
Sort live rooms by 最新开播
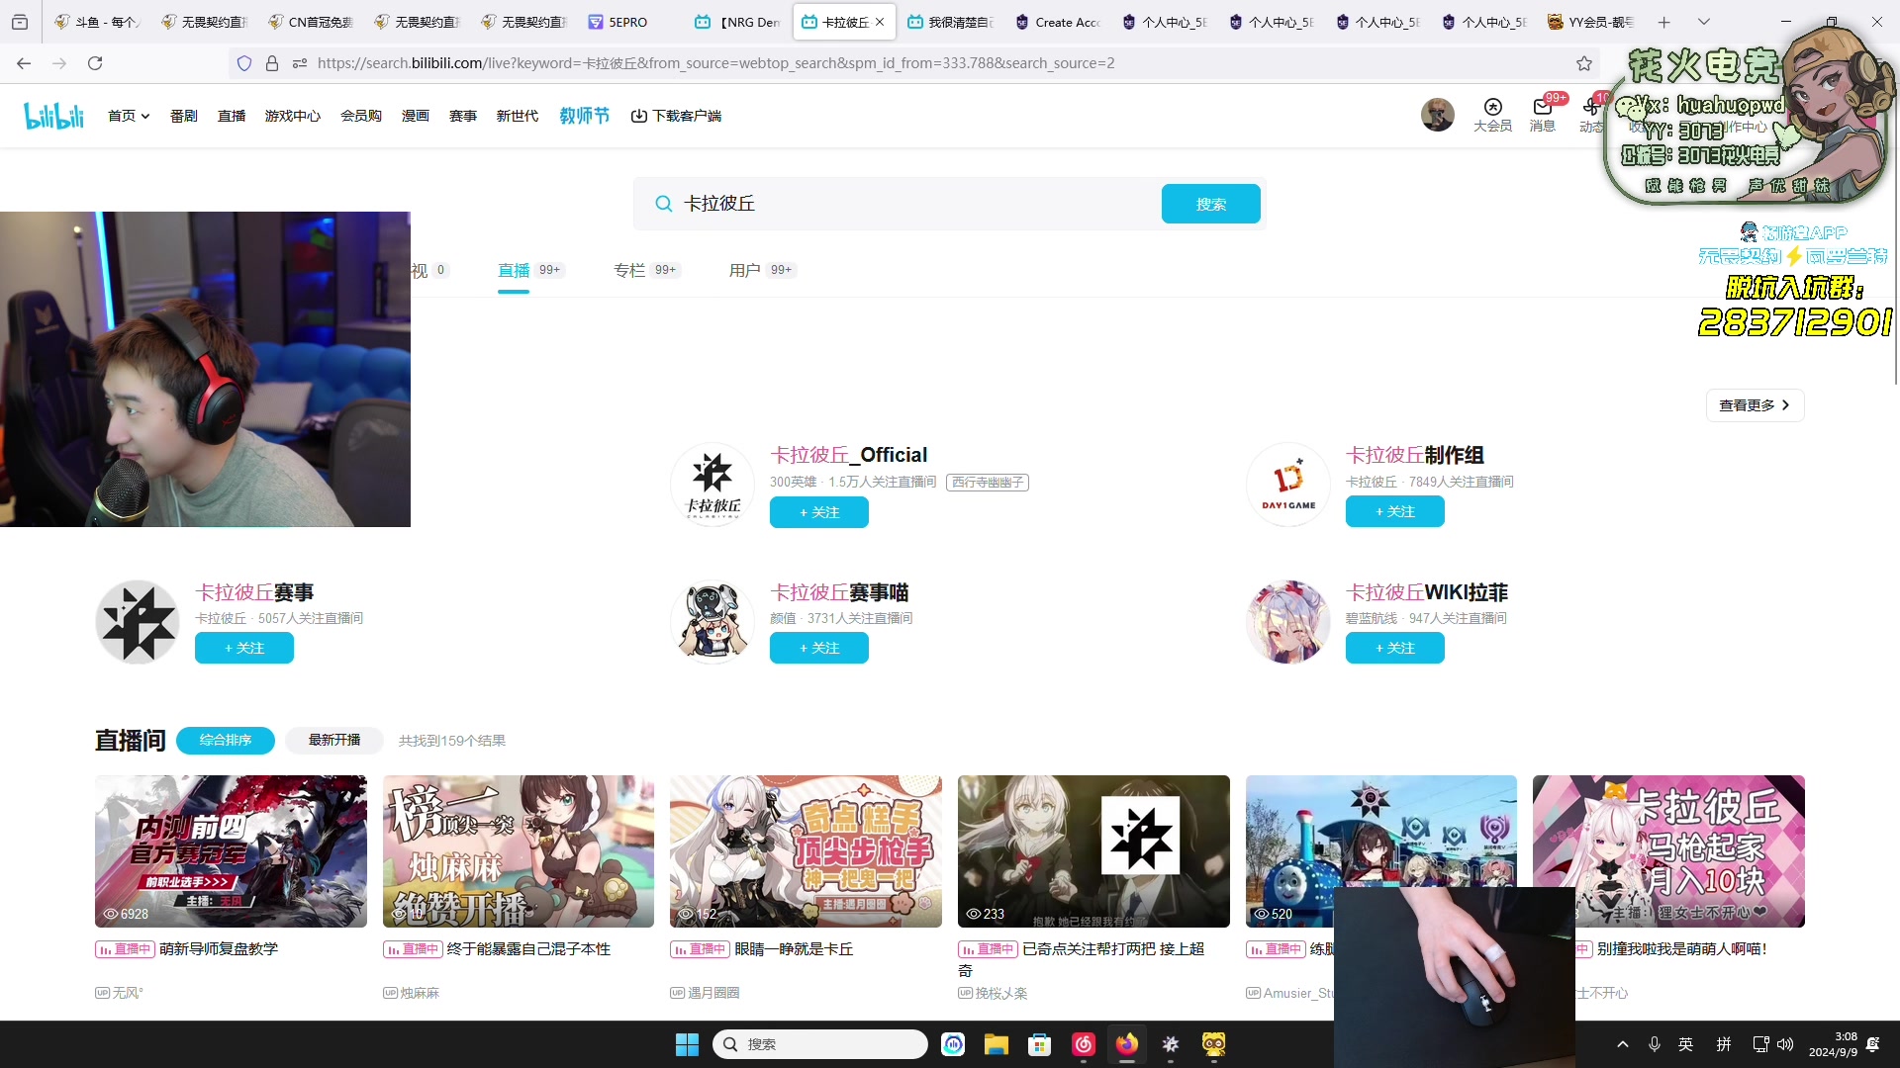coord(334,740)
